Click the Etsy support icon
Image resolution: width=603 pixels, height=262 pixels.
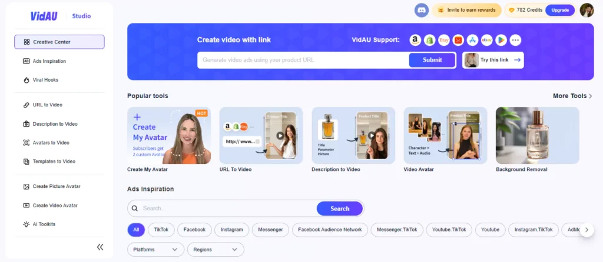pyautogui.click(x=444, y=40)
